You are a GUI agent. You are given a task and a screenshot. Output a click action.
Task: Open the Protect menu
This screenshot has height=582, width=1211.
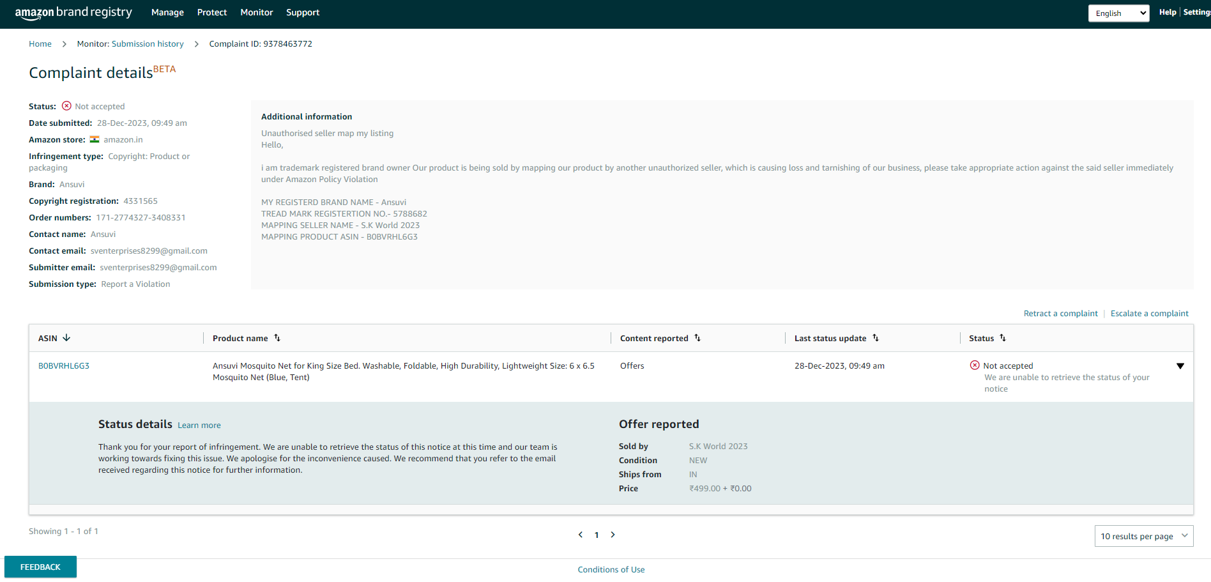coord(212,12)
